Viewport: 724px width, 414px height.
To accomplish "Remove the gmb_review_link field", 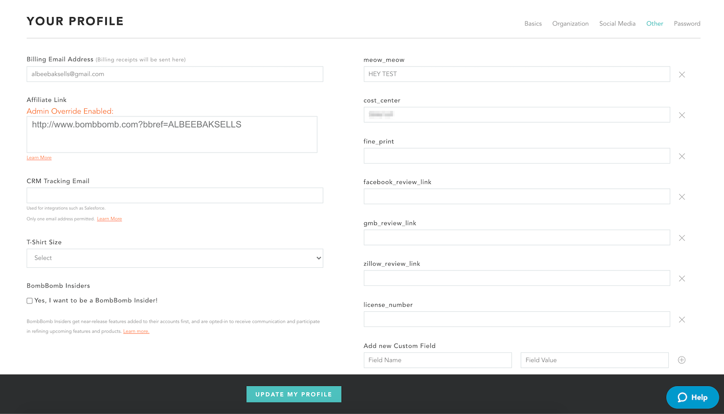I will [682, 238].
